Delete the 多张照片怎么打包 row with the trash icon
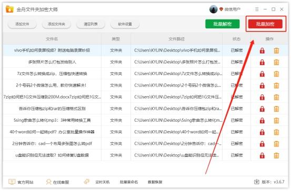This screenshot has height=191, width=291. (x=276, y=62)
